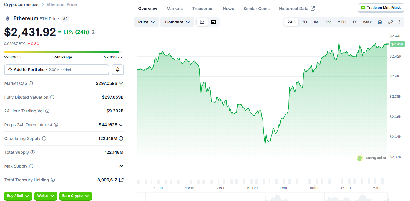Open the Price dropdown
The width and height of the screenshot is (410, 201).
click(146, 22)
